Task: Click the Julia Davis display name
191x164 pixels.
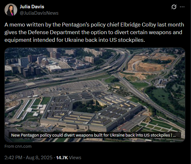Action: tap(32, 7)
